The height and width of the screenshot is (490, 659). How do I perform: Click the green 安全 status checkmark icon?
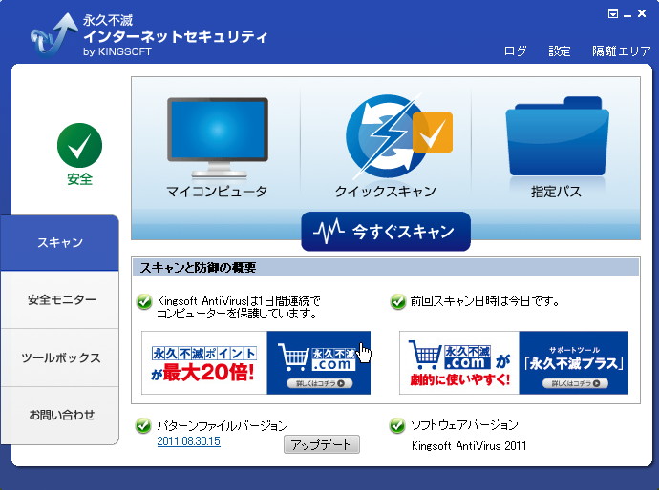click(79, 146)
